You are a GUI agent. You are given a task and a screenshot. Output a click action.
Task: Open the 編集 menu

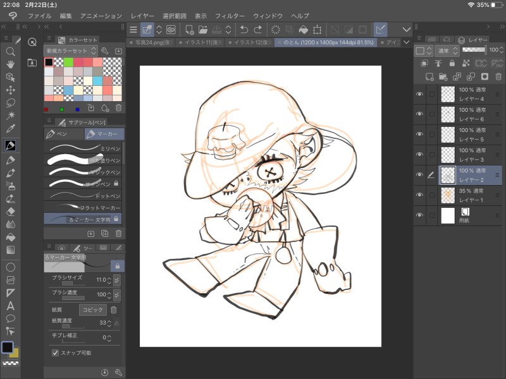point(66,16)
